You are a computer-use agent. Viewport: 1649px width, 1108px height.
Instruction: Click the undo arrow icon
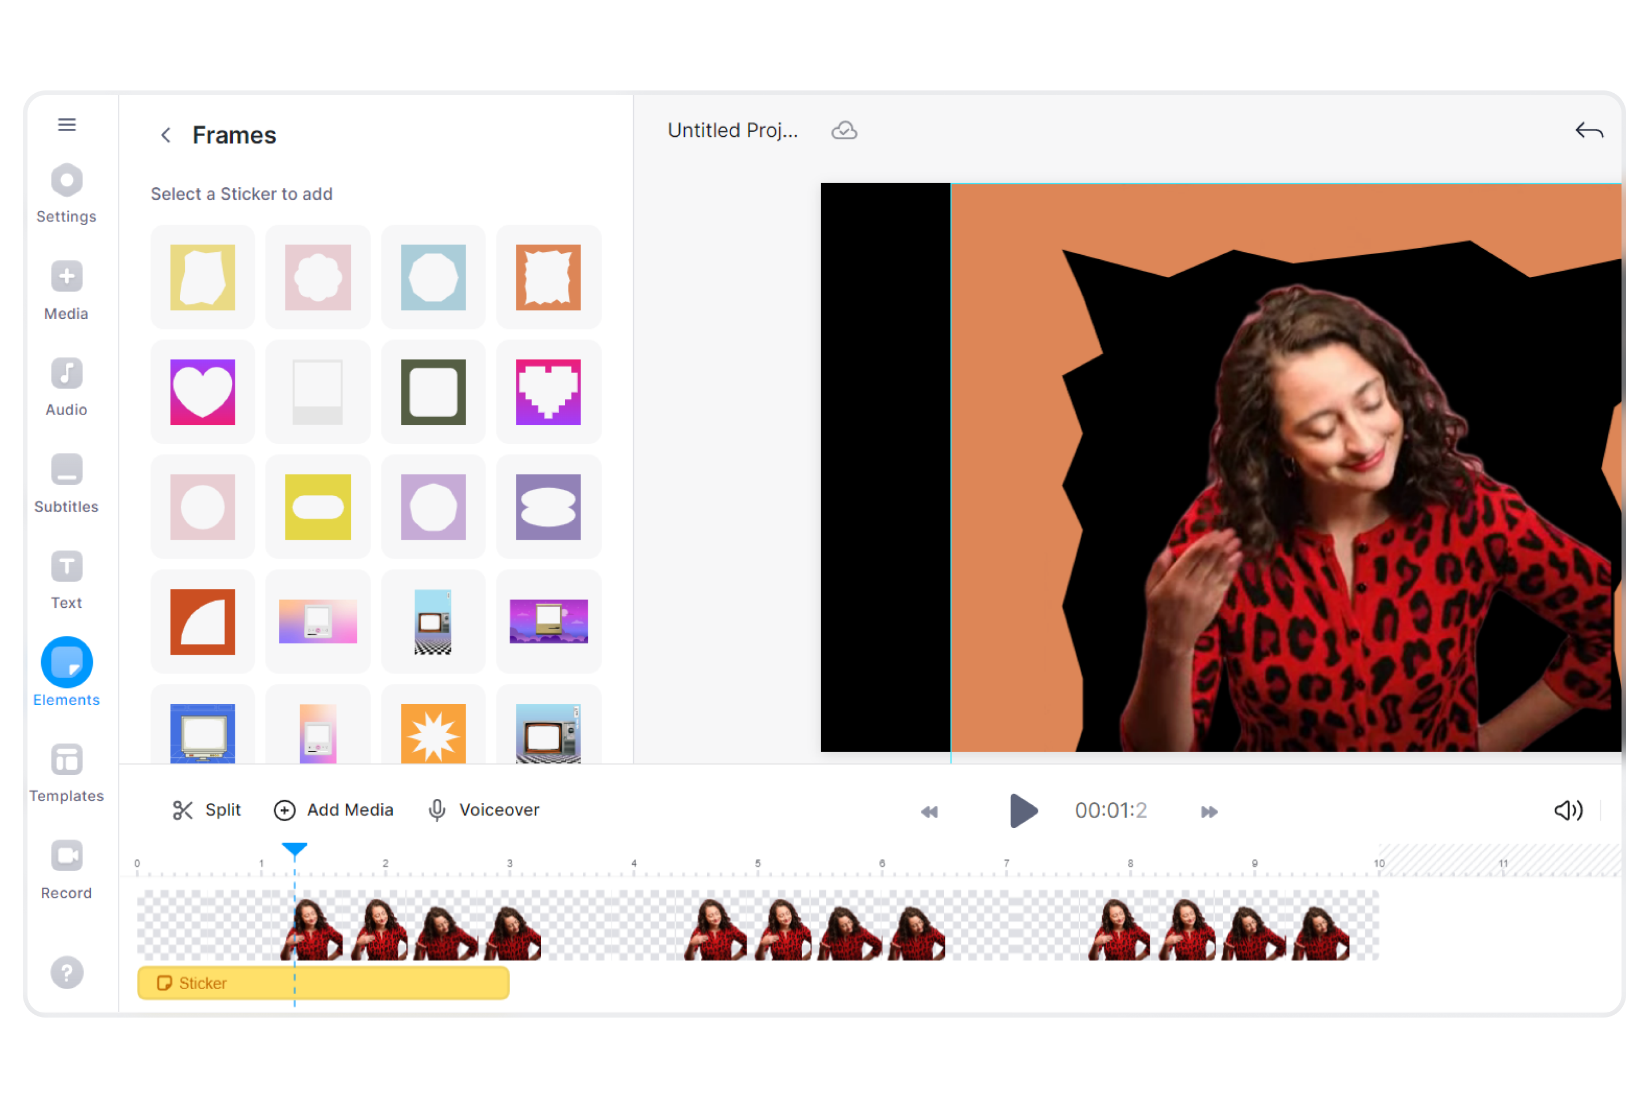coord(1588,130)
